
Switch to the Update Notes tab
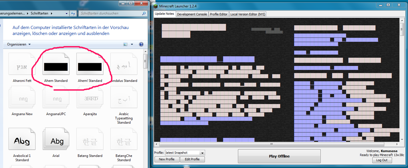click(164, 14)
